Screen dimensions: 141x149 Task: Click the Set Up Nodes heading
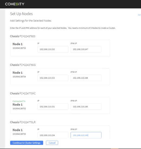[x=21, y=14]
